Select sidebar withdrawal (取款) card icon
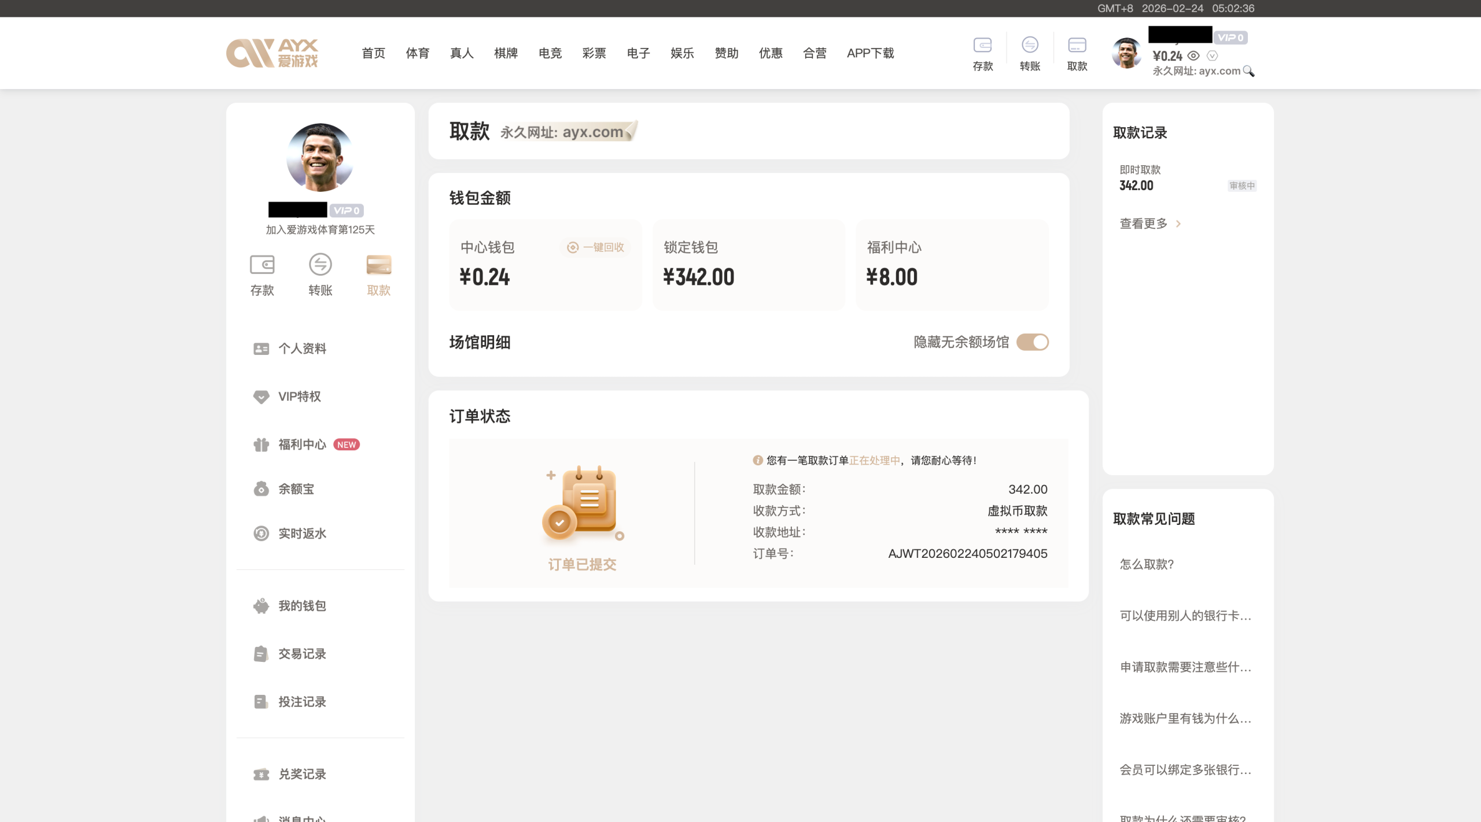Viewport: 1481px width, 822px height. (x=378, y=265)
